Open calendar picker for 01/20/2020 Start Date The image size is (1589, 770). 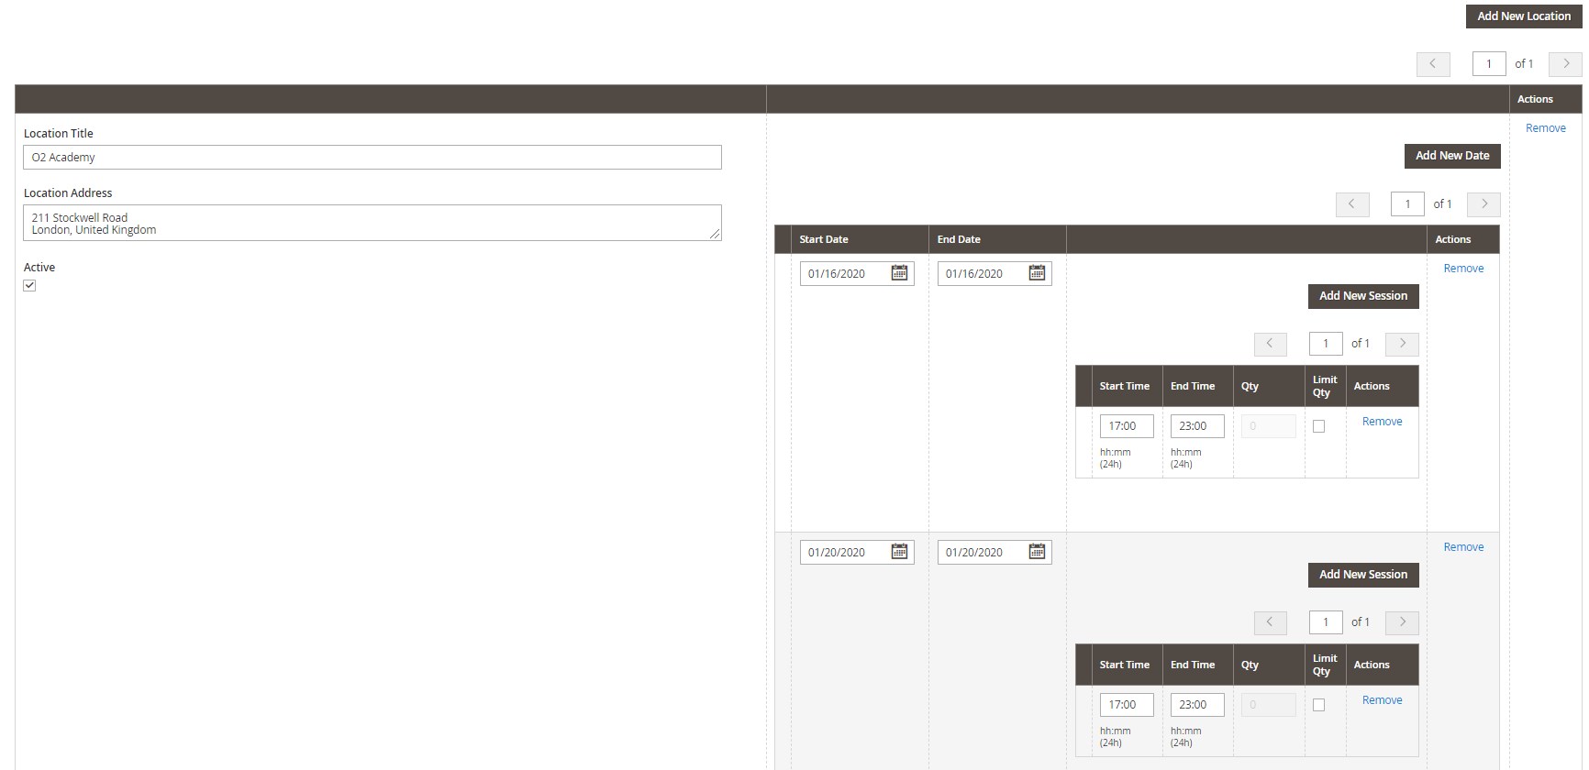pyautogui.click(x=899, y=552)
